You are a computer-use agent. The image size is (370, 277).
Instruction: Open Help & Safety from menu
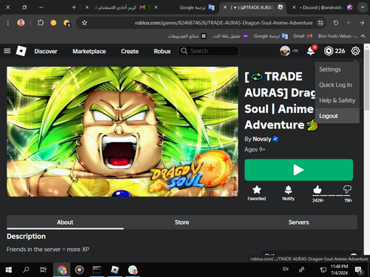click(337, 100)
